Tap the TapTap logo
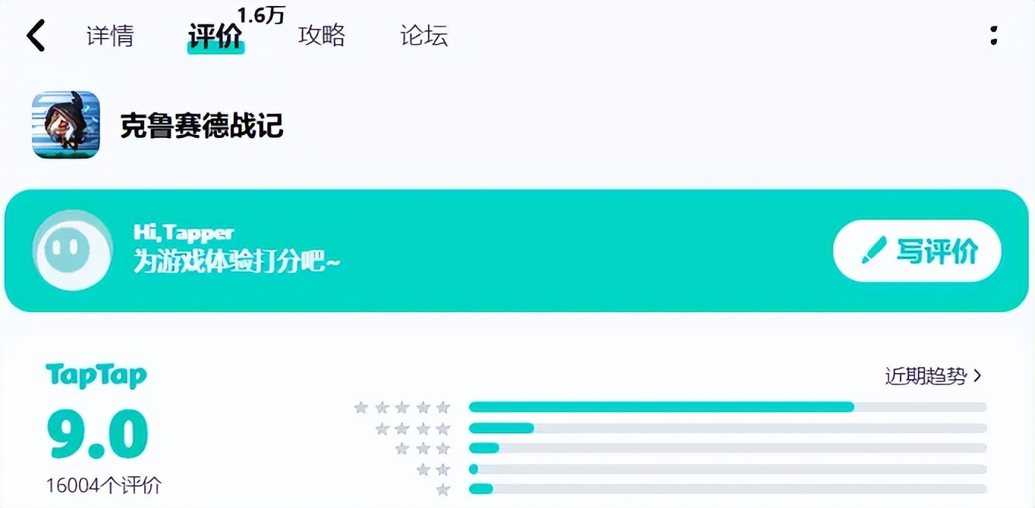The width and height of the screenshot is (1035, 508). pyautogui.click(x=96, y=376)
